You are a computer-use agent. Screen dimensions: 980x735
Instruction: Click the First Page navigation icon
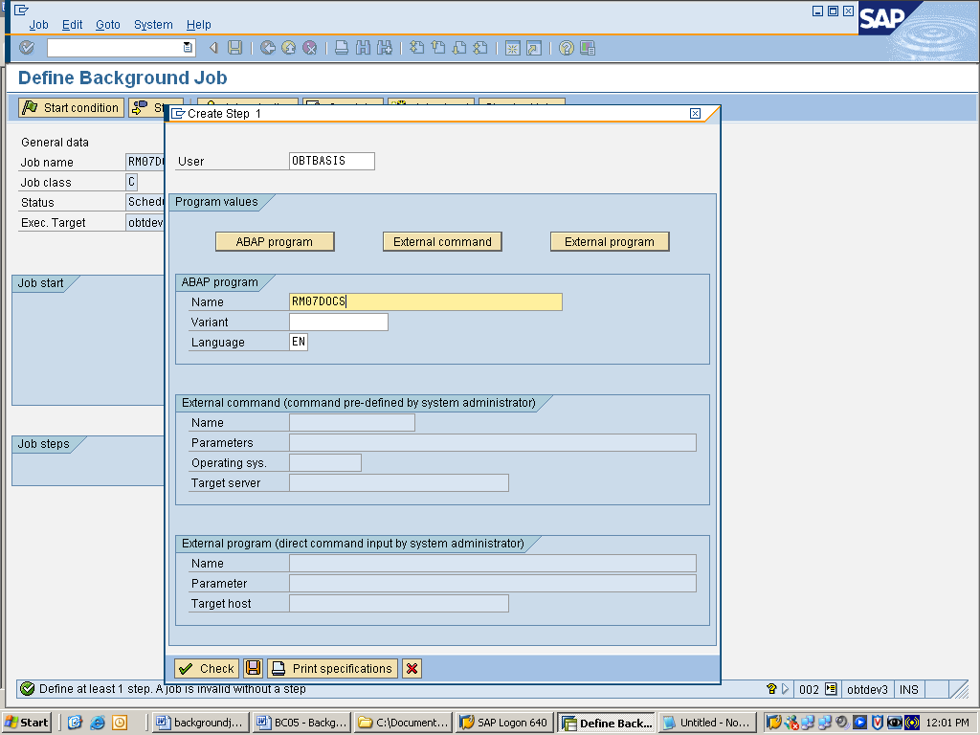click(x=415, y=47)
